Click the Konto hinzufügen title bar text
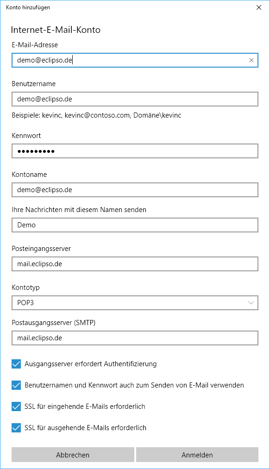 click(x=28, y=7)
